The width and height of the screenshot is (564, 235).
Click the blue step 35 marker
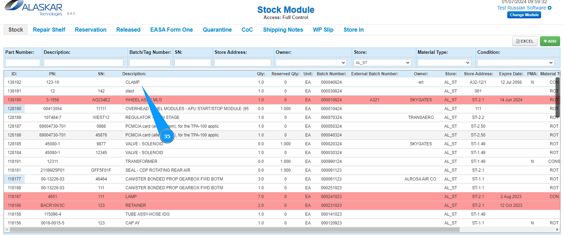(167, 136)
